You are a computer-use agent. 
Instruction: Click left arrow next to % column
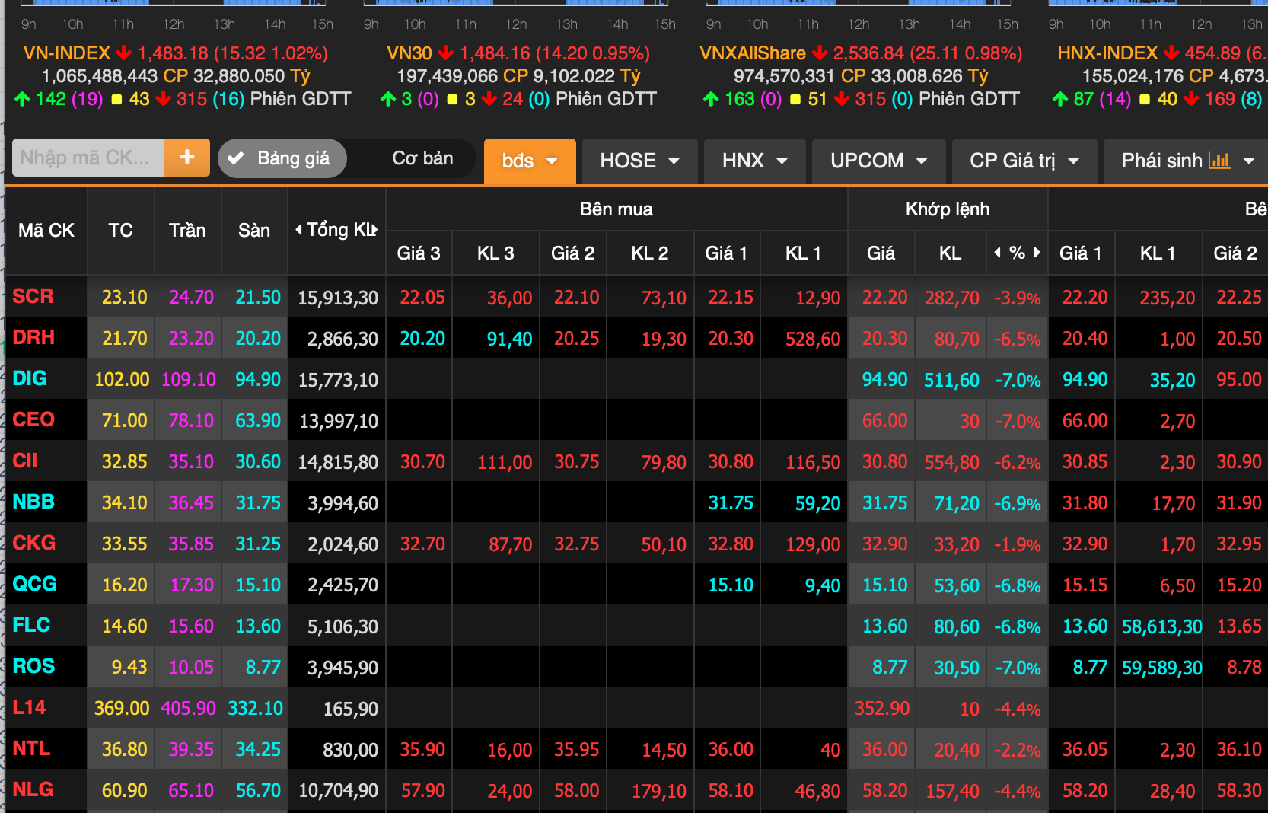(x=997, y=253)
